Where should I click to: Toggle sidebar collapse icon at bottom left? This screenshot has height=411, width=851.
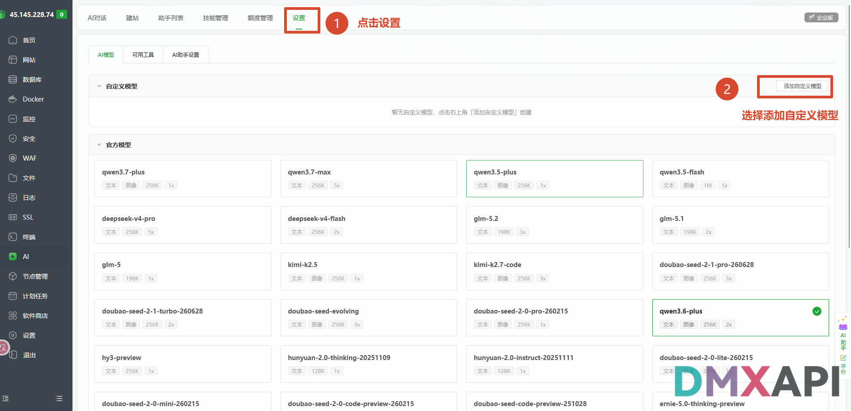tap(5, 398)
